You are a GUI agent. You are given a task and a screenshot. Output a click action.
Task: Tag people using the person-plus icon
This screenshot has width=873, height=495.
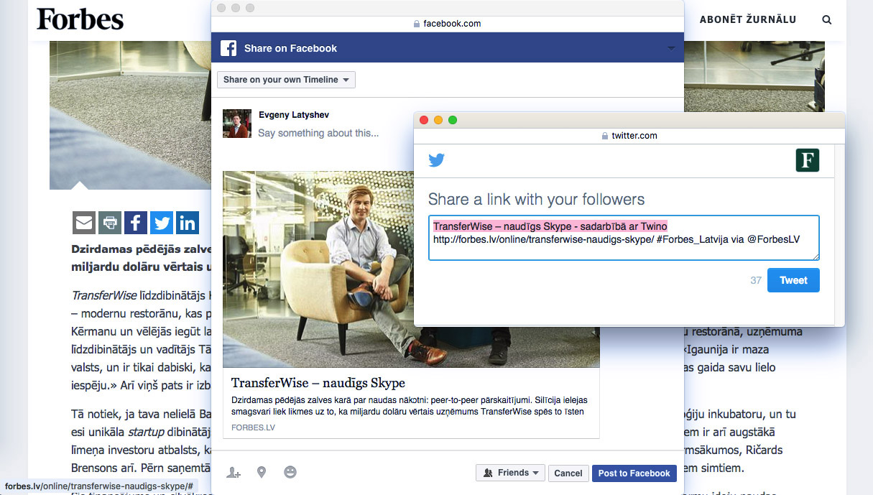(x=234, y=472)
